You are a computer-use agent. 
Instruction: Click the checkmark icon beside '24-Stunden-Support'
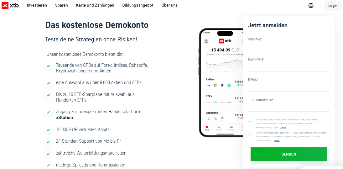pyautogui.click(x=48, y=142)
